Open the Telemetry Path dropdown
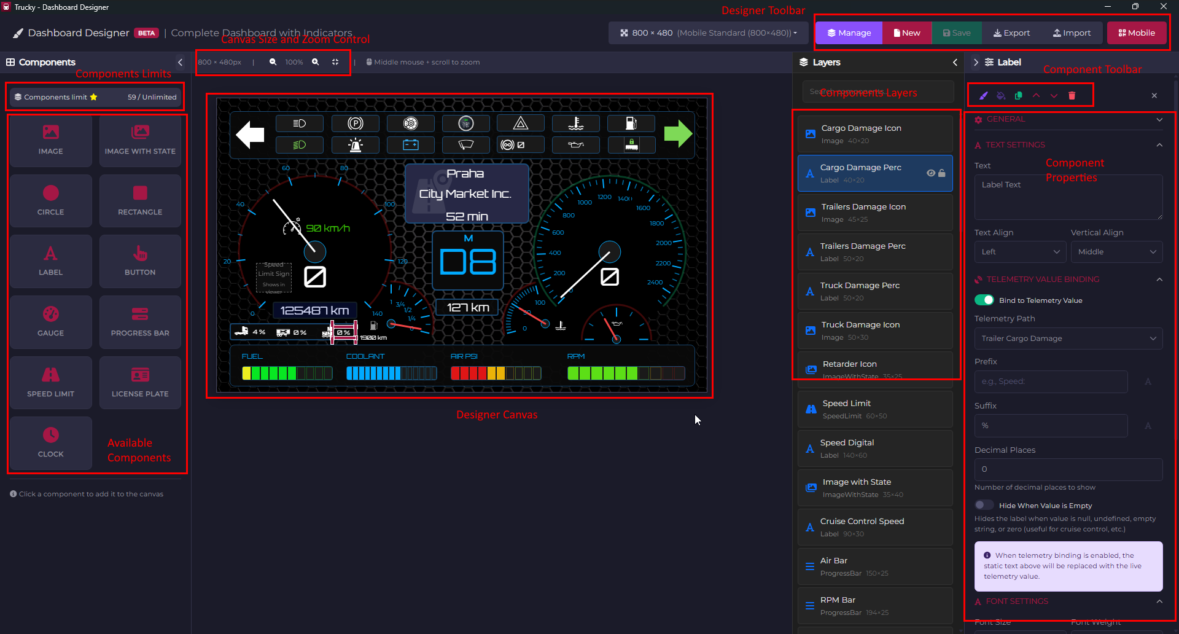The width and height of the screenshot is (1179, 634). 1068,339
